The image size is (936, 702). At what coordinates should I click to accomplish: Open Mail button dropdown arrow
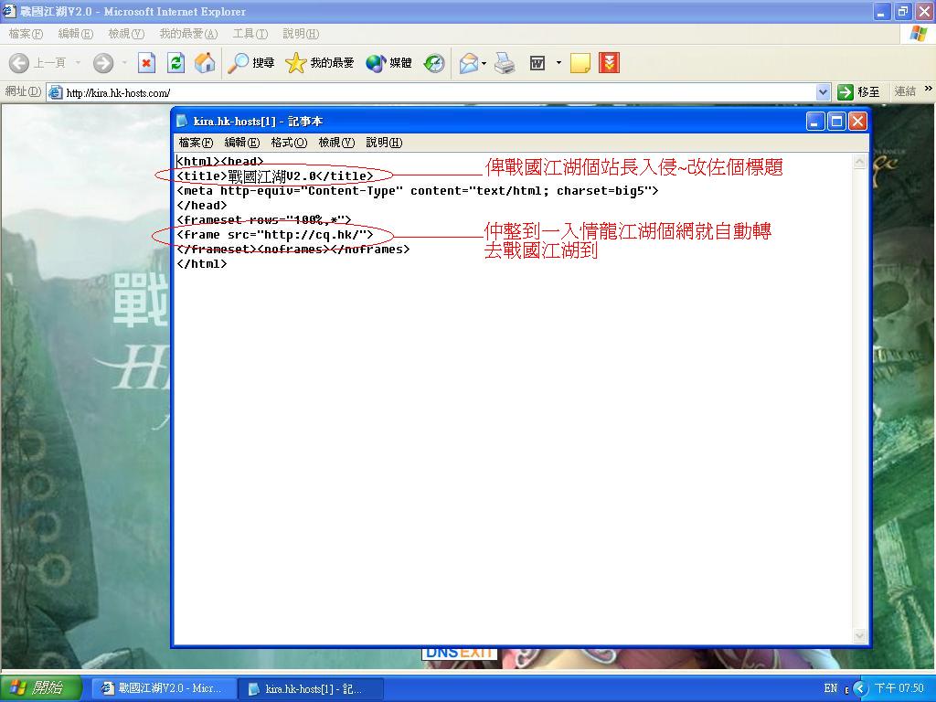[484, 63]
